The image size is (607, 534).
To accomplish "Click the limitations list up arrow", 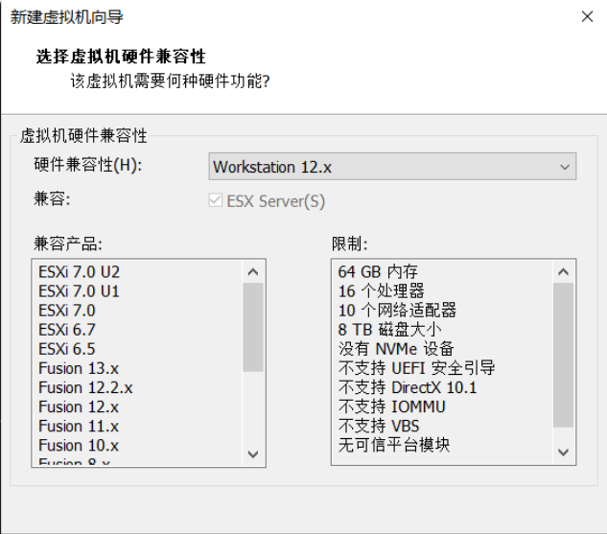I will (x=563, y=272).
